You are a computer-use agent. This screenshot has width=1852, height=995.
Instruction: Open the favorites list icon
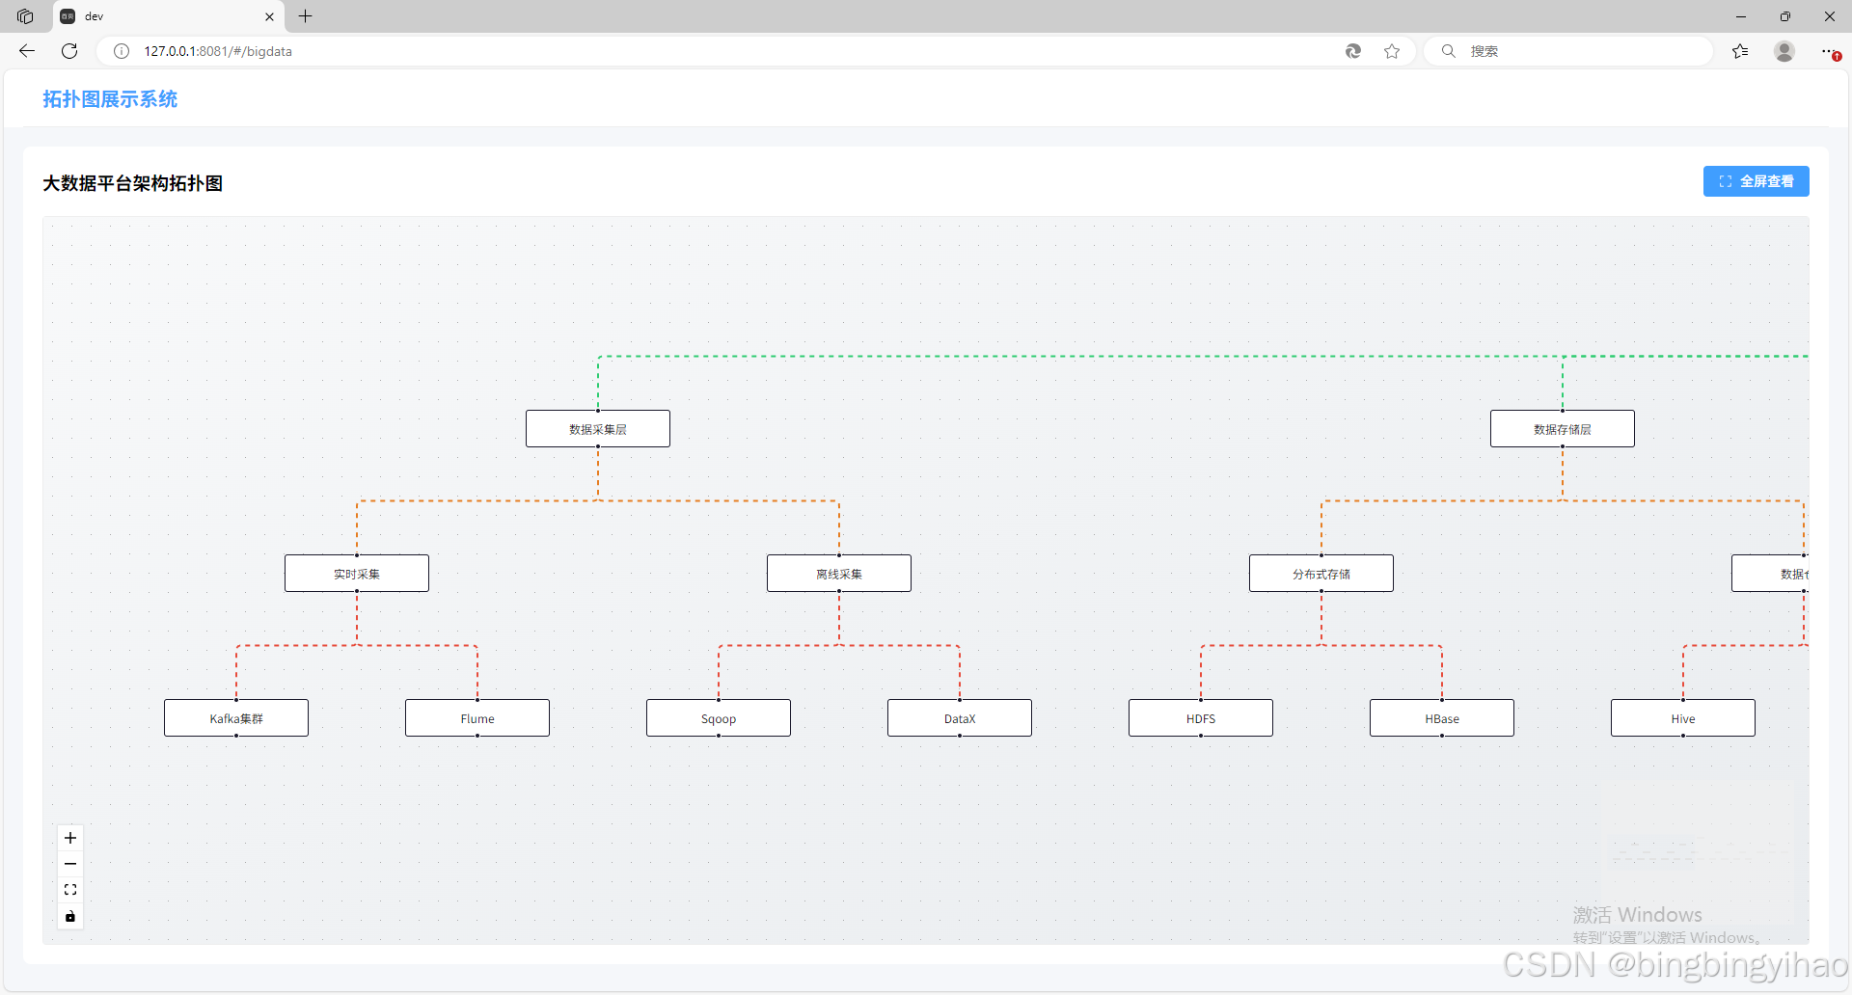(1740, 51)
